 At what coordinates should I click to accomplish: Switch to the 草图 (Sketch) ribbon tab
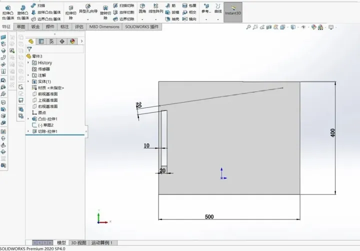coord(20,26)
